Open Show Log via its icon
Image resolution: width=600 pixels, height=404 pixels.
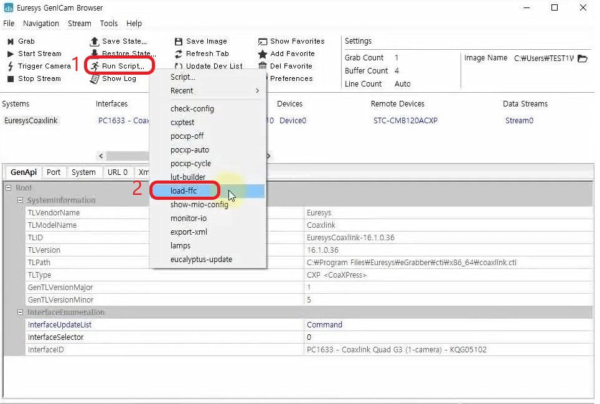95,78
